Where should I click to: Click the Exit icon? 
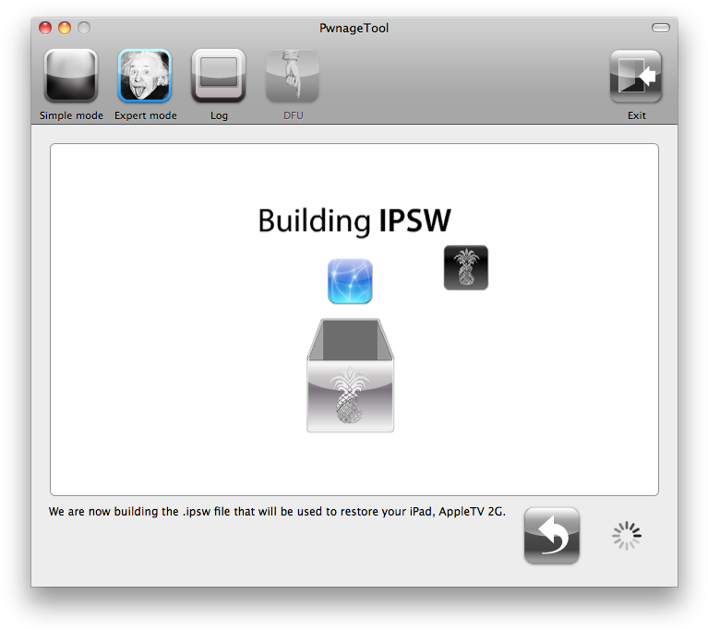pyautogui.click(x=636, y=76)
